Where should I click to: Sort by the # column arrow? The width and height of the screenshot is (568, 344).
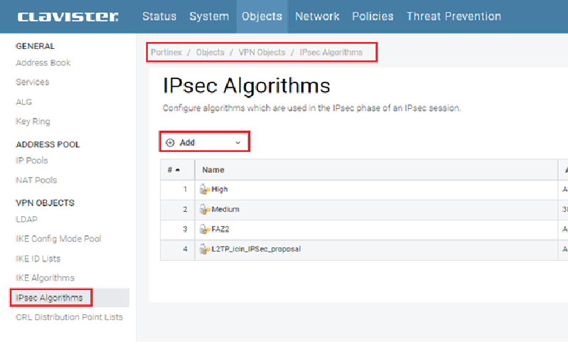(177, 171)
